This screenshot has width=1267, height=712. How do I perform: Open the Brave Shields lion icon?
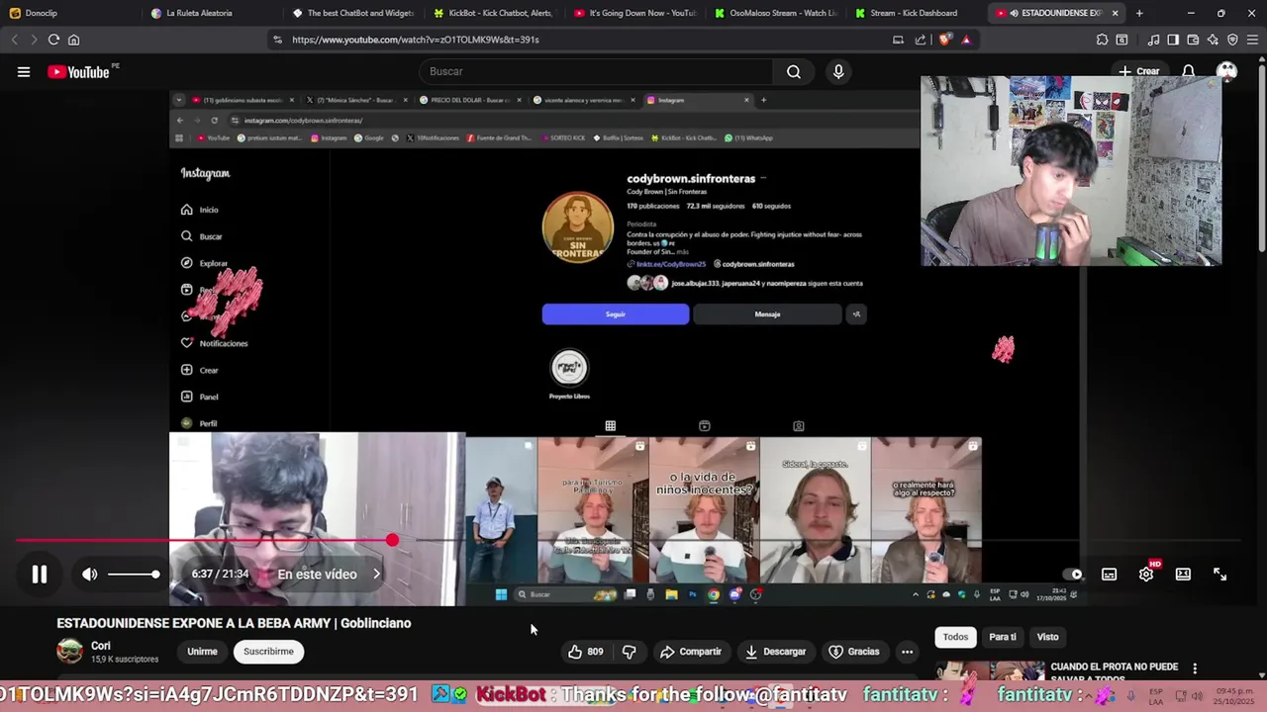pyautogui.click(x=946, y=40)
